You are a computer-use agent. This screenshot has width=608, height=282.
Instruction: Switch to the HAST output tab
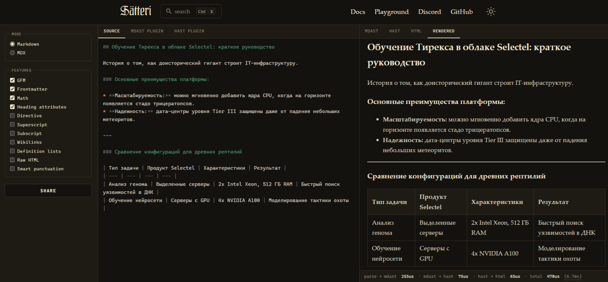(395, 31)
